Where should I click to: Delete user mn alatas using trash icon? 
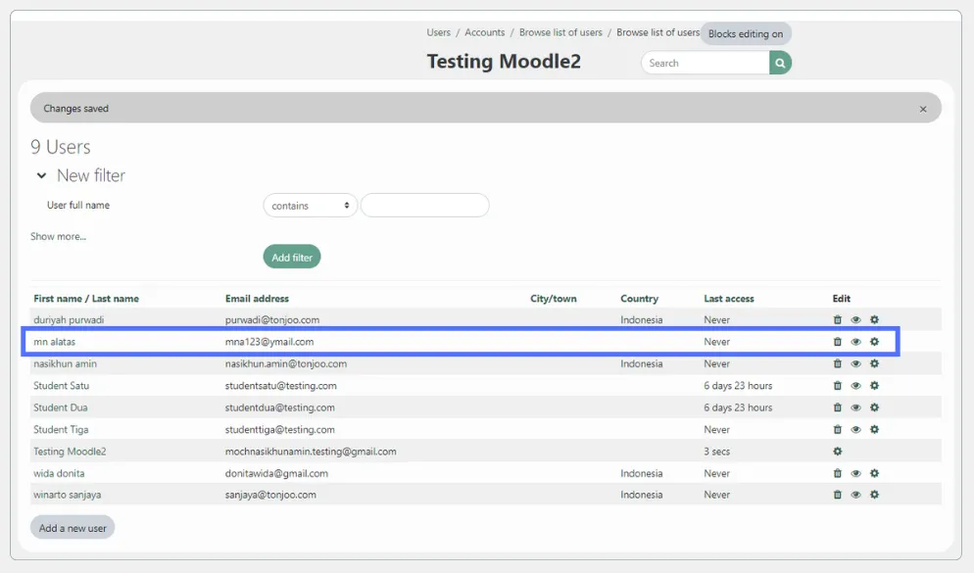(837, 341)
